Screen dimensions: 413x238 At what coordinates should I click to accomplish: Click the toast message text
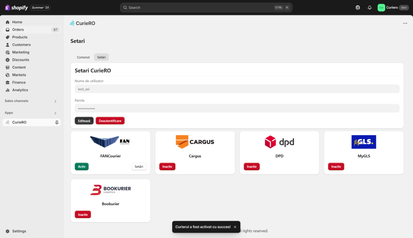(x=203, y=227)
